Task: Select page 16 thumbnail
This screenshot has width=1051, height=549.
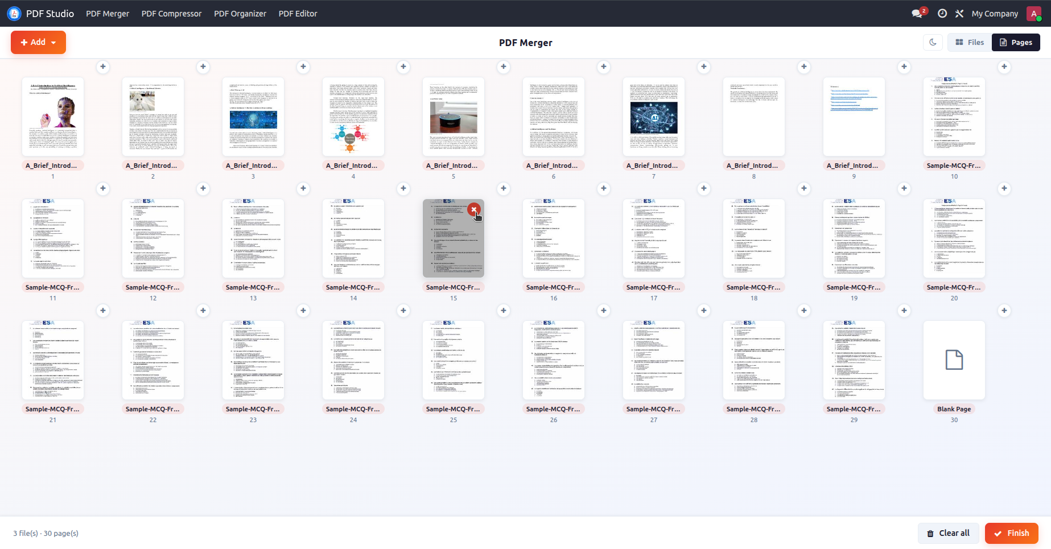Action: point(554,238)
